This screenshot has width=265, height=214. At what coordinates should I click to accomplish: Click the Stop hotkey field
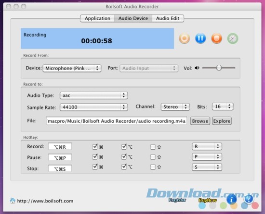coord(60,168)
